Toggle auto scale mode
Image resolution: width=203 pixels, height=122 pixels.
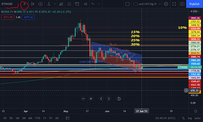pyautogui.click(x=197, y=118)
